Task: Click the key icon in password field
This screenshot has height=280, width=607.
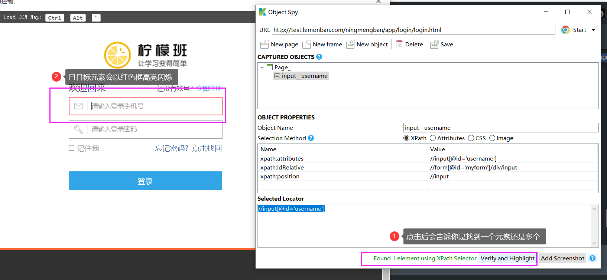Action: click(x=78, y=129)
